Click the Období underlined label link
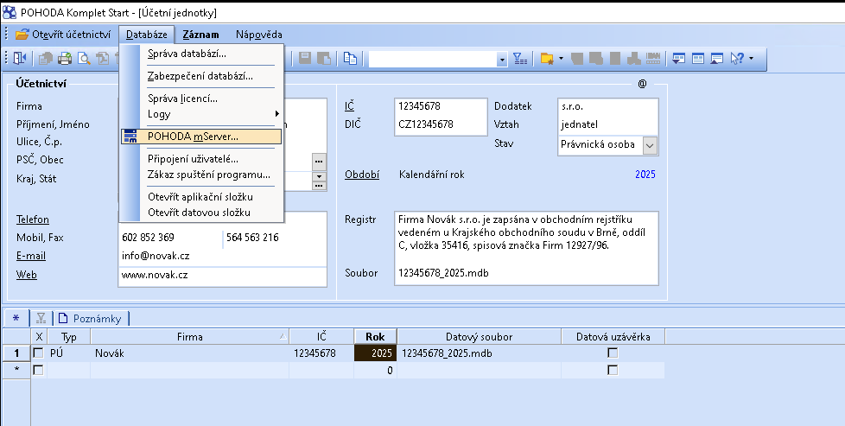The width and height of the screenshot is (845, 426). 362,175
